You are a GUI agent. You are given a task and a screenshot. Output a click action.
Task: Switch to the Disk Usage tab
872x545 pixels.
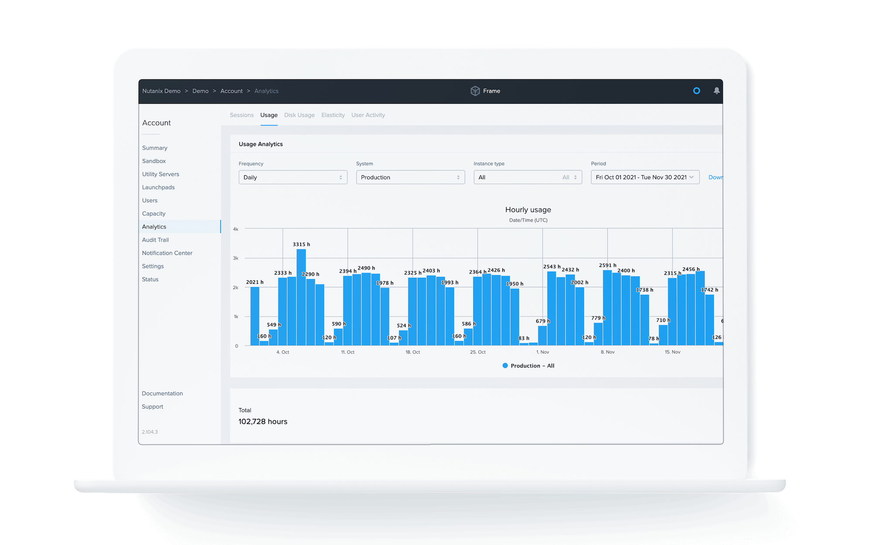[x=299, y=115]
